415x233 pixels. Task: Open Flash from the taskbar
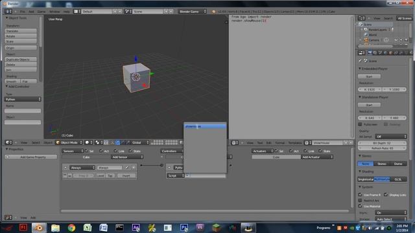(x=23, y=228)
